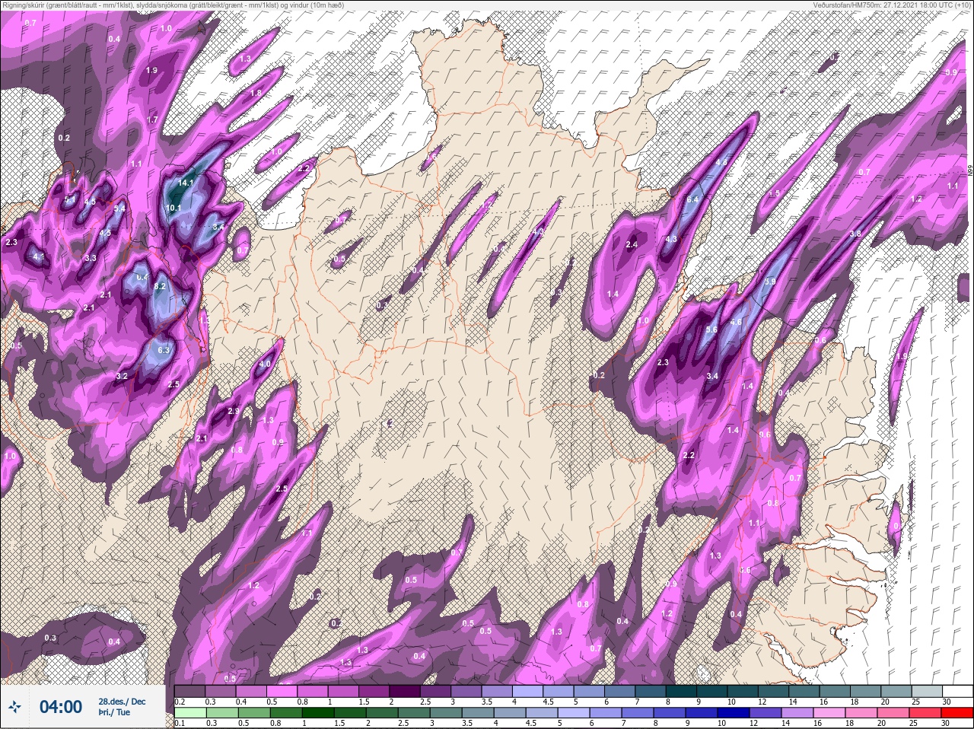Screen dimensions: 974x729
Task: Select the dull purple 0.2 swatch in upper legend
Action: (x=189, y=691)
